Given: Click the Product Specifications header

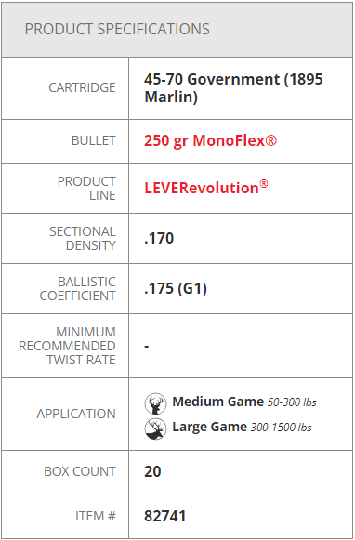Looking at the screenshot, I should pos(117,29).
